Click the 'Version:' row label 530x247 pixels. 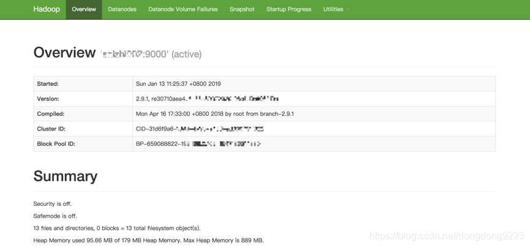(48, 99)
